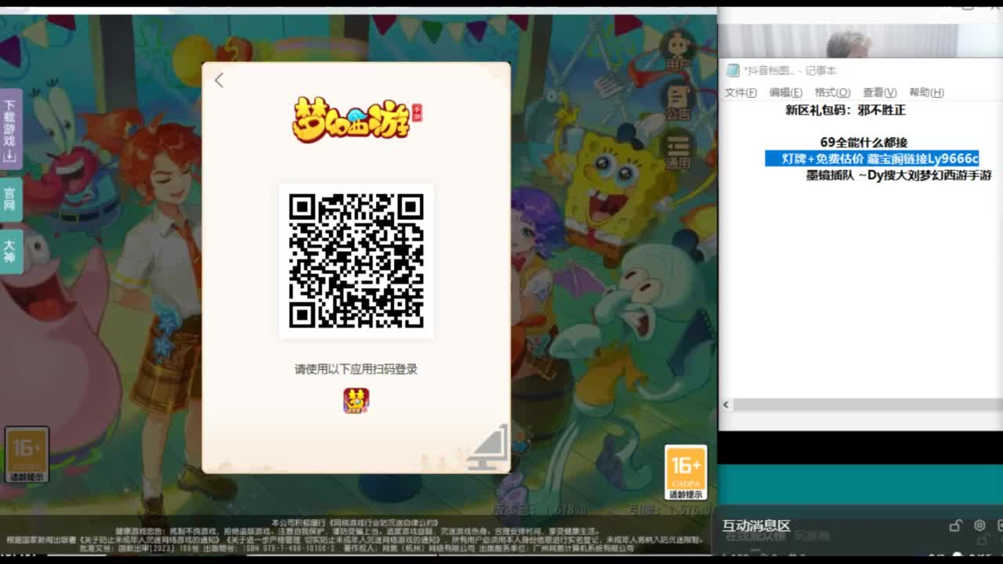Viewport: 1003px width, 564px height.
Task: Go back using the login dialog arrow
Action: tap(219, 80)
